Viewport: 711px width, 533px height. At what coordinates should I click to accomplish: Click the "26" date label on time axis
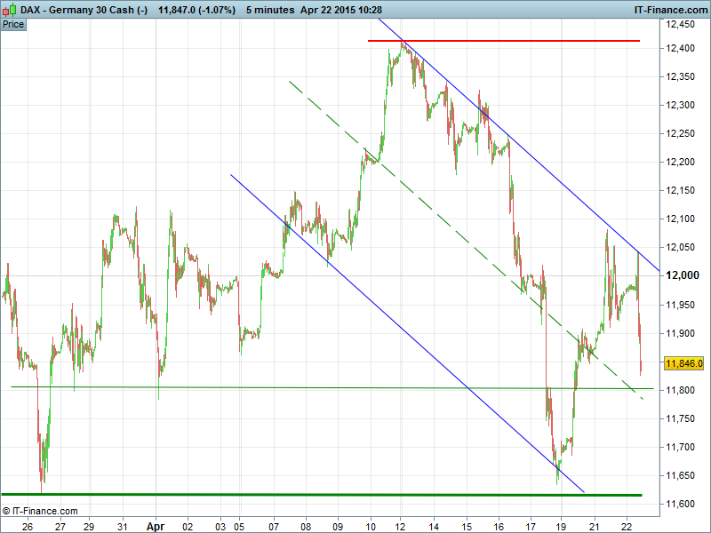[28, 526]
